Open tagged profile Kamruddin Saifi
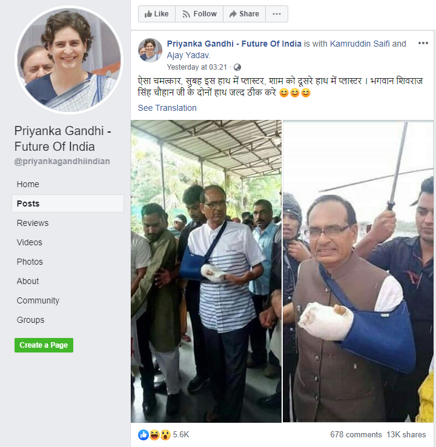The width and height of the screenshot is (436, 447). point(360,44)
